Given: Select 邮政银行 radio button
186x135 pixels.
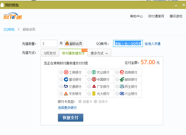Looking at the screenshot, I should (117, 79).
